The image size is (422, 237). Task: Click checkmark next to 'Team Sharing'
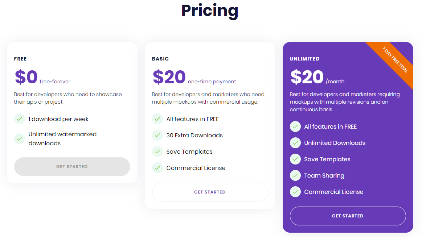[295, 175]
